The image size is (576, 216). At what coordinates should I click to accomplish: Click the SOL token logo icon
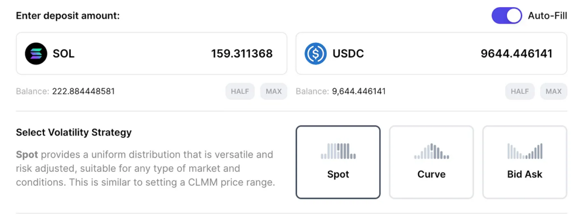click(36, 54)
